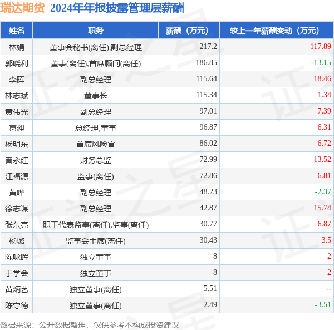Click the 薪酬（万元） column header
The width and height of the screenshot is (334, 330).
(189, 31)
